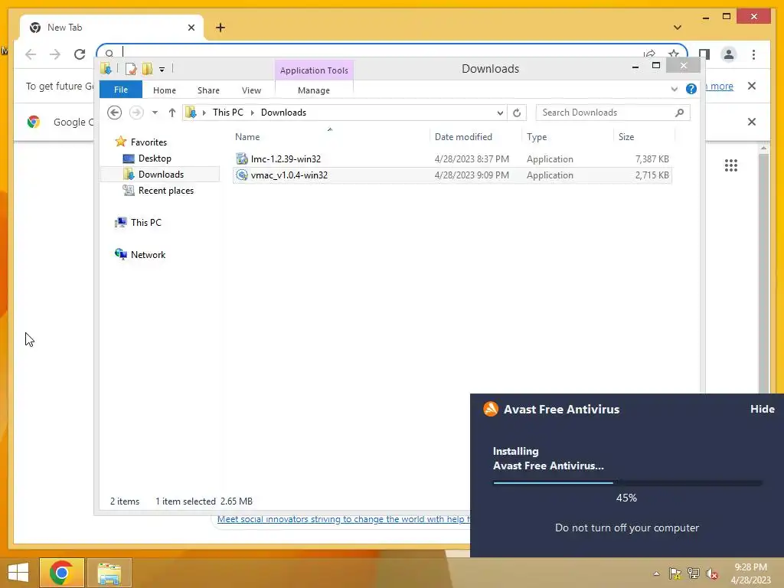Expand the address bar history dropdown
Image resolution: width=784 pixels, height=588 pixels.
click(x=500, y=113)
